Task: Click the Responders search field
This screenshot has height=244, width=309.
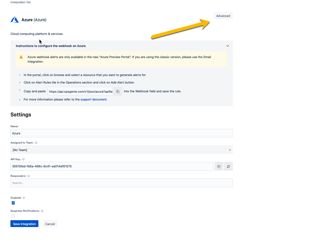Action: tap(121, 183)
